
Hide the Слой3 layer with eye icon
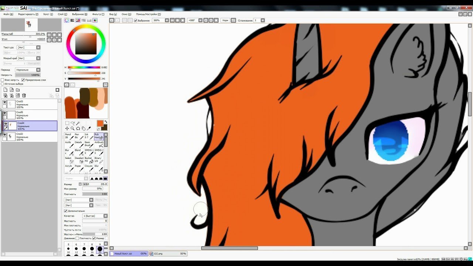[x=5, y=102]
